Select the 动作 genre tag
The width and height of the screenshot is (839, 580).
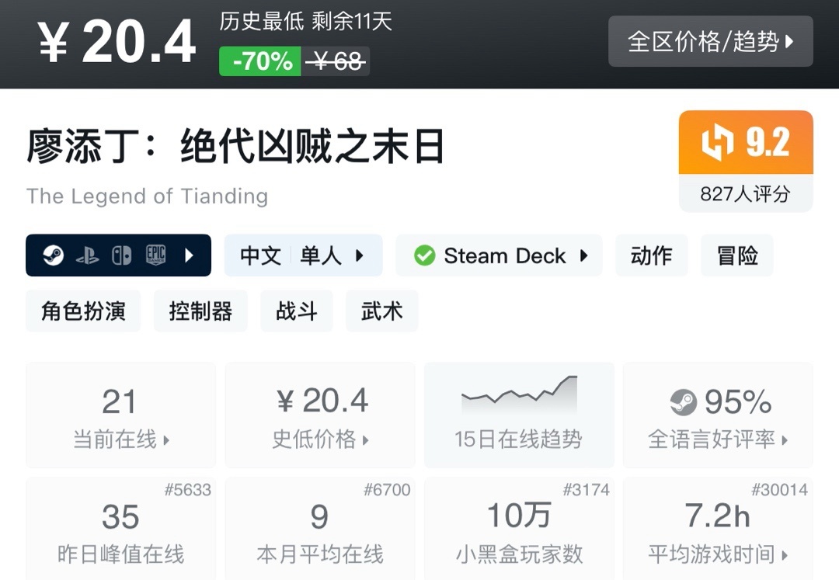(651, 255)
